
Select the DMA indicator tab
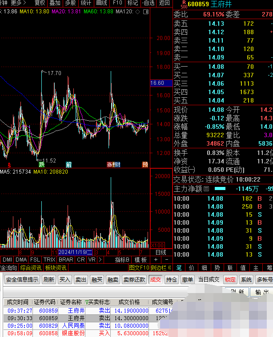(x=21, y=260)
